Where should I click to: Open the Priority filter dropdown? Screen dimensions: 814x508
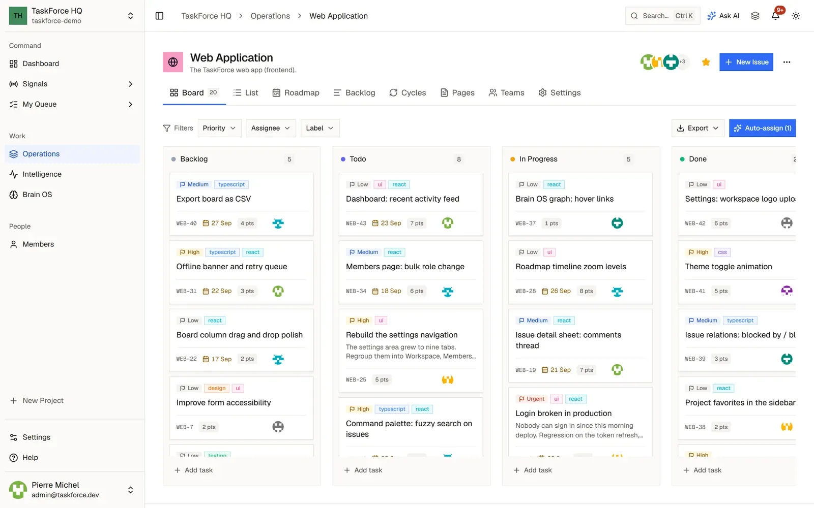(219, 128)
